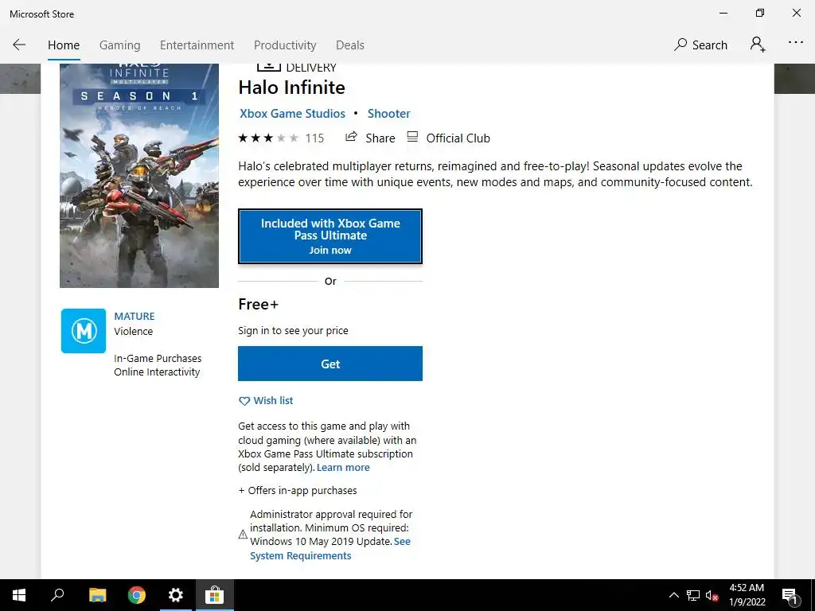Switch to the Gaming tab

coord(119,45)
